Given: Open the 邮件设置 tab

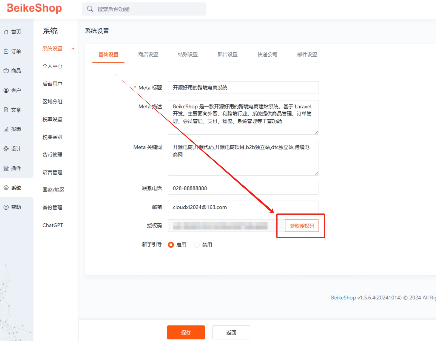Looking at the screenshot, I should (x=307, y=55).
